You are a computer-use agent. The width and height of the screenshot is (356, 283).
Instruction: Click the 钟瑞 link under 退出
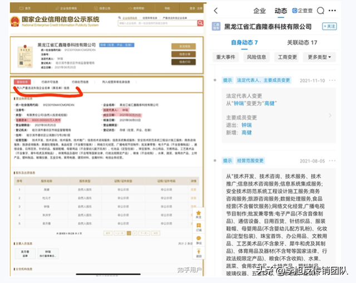click(x=247, y=126)
